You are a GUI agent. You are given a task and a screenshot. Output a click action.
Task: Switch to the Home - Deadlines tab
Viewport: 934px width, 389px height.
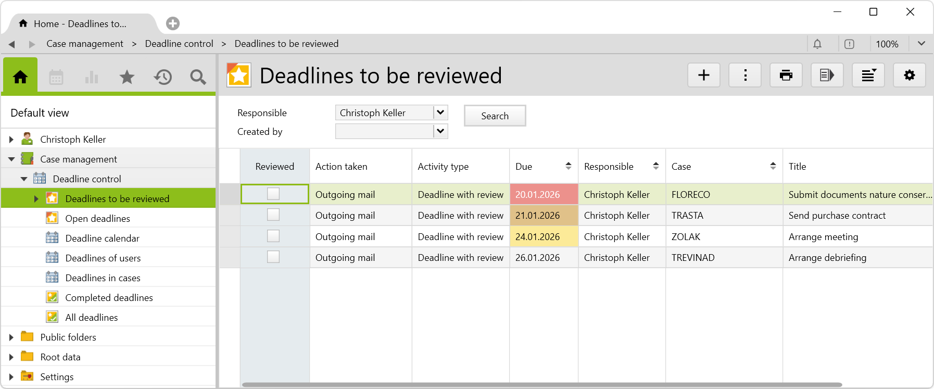point(80,24)
